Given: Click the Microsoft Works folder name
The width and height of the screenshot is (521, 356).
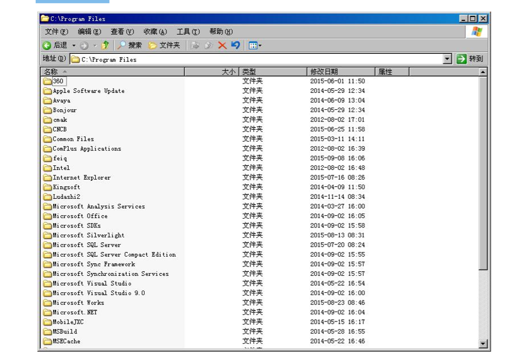Looking at the screenshot, I should point(79,303).
